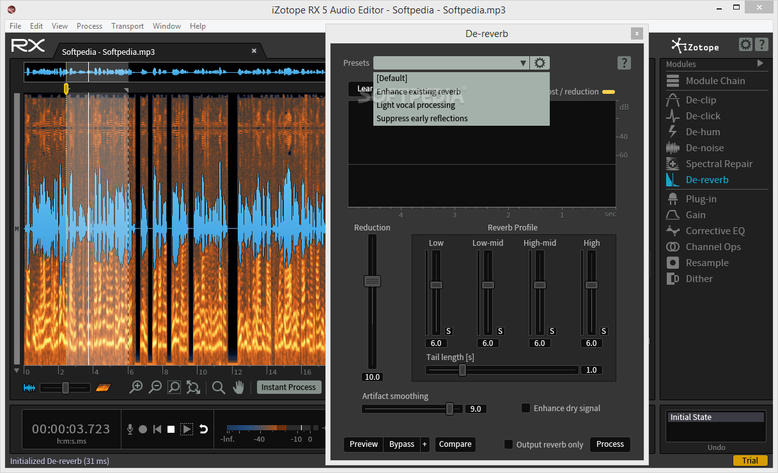Click the reset zoom arrows icon
The width and height of the screenshot is (778, 473).
pos(193,387)
